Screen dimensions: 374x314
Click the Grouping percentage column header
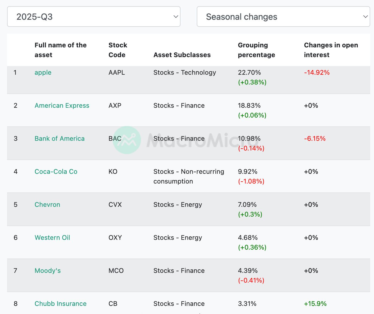[256, 50]
